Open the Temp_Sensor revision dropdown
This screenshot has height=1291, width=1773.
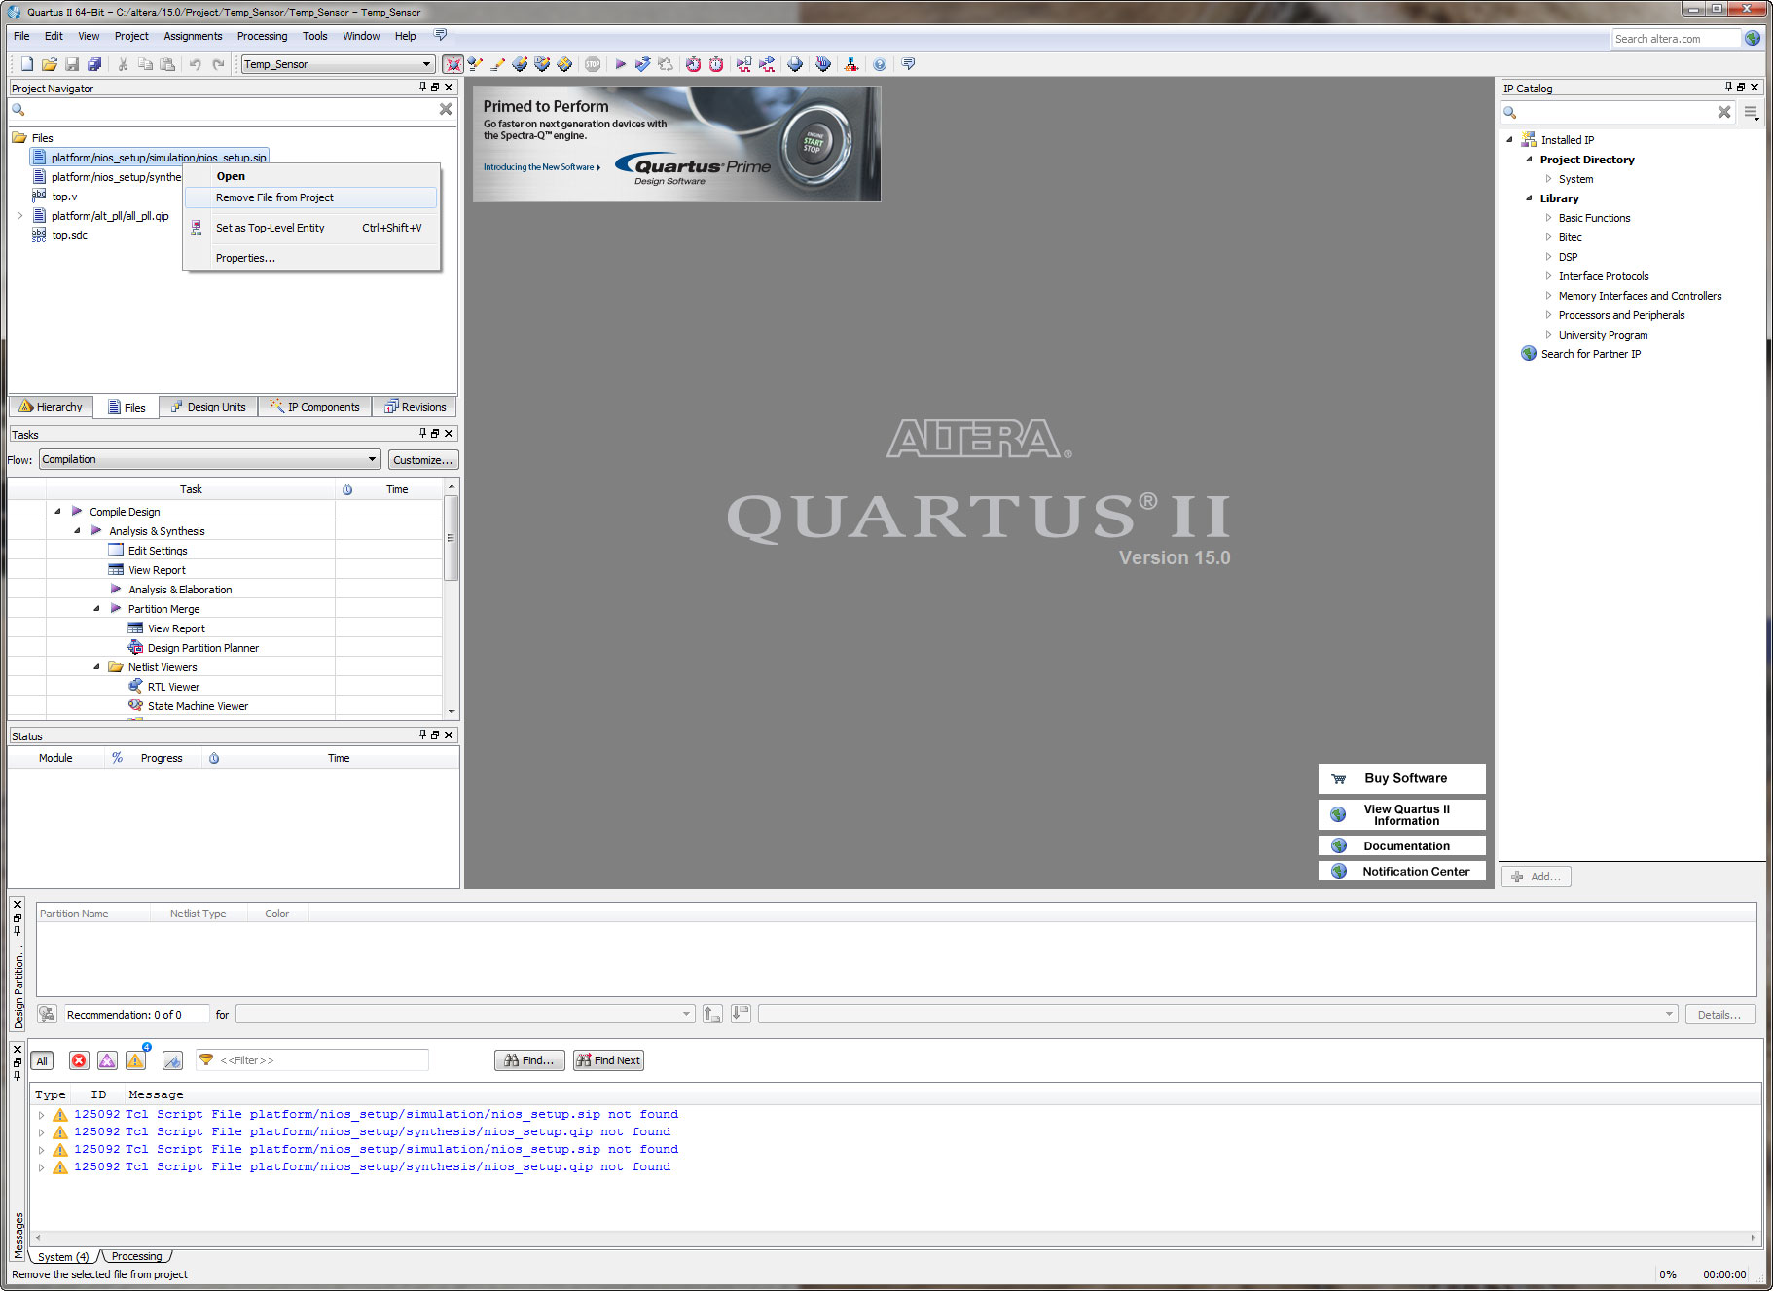(425, 64)
